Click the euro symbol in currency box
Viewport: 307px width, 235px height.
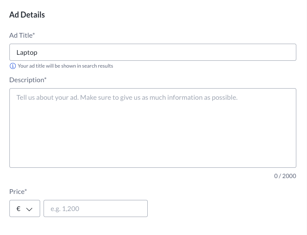[x=18, y=209]
